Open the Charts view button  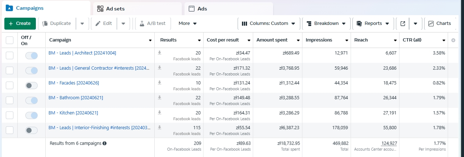[440, 23]
